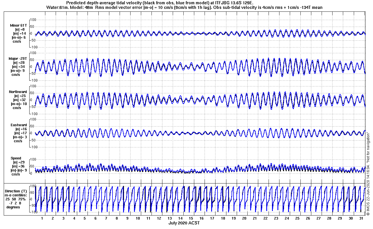
Task: Click '|m| =32' statistic text
Action: pos(20,100)
